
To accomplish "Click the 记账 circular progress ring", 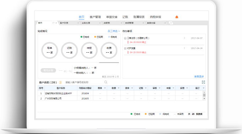I will click(69, 50).
